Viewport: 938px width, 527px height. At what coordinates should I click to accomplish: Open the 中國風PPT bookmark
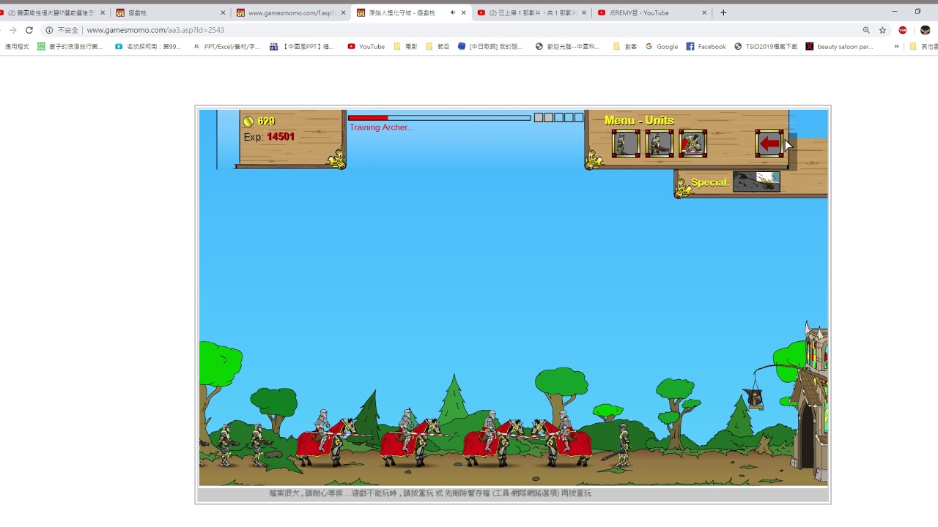302,46
